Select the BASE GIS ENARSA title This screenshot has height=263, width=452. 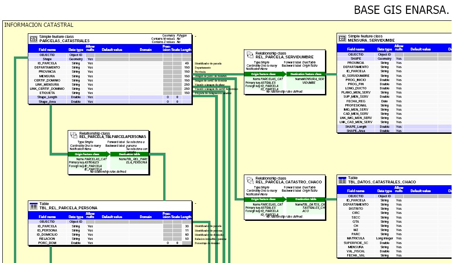coord(401,10)
